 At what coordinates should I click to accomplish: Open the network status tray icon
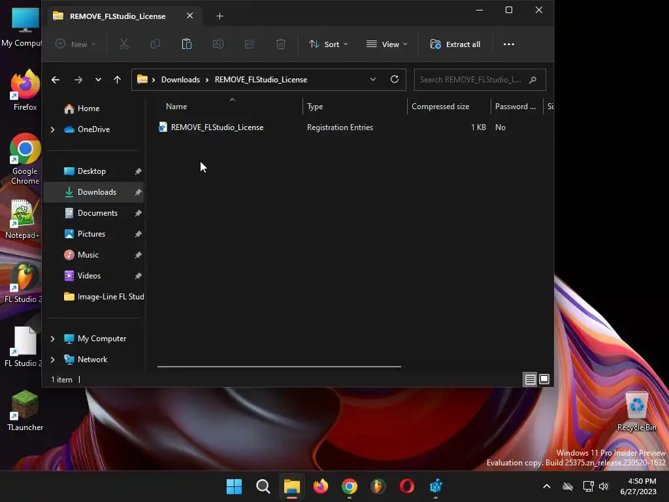pyautogui.click(x=589, y=486)
